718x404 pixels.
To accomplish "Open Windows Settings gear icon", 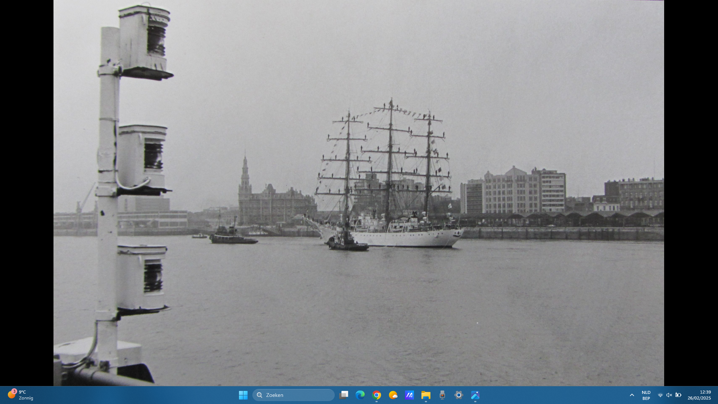I will coord(459,395).
